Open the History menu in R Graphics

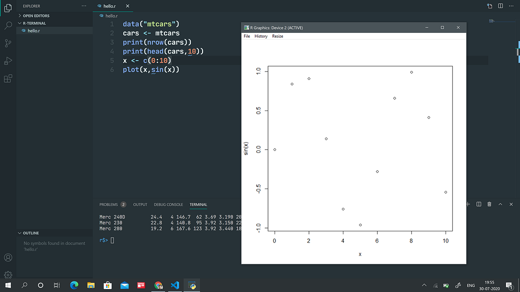pos(261,36)
